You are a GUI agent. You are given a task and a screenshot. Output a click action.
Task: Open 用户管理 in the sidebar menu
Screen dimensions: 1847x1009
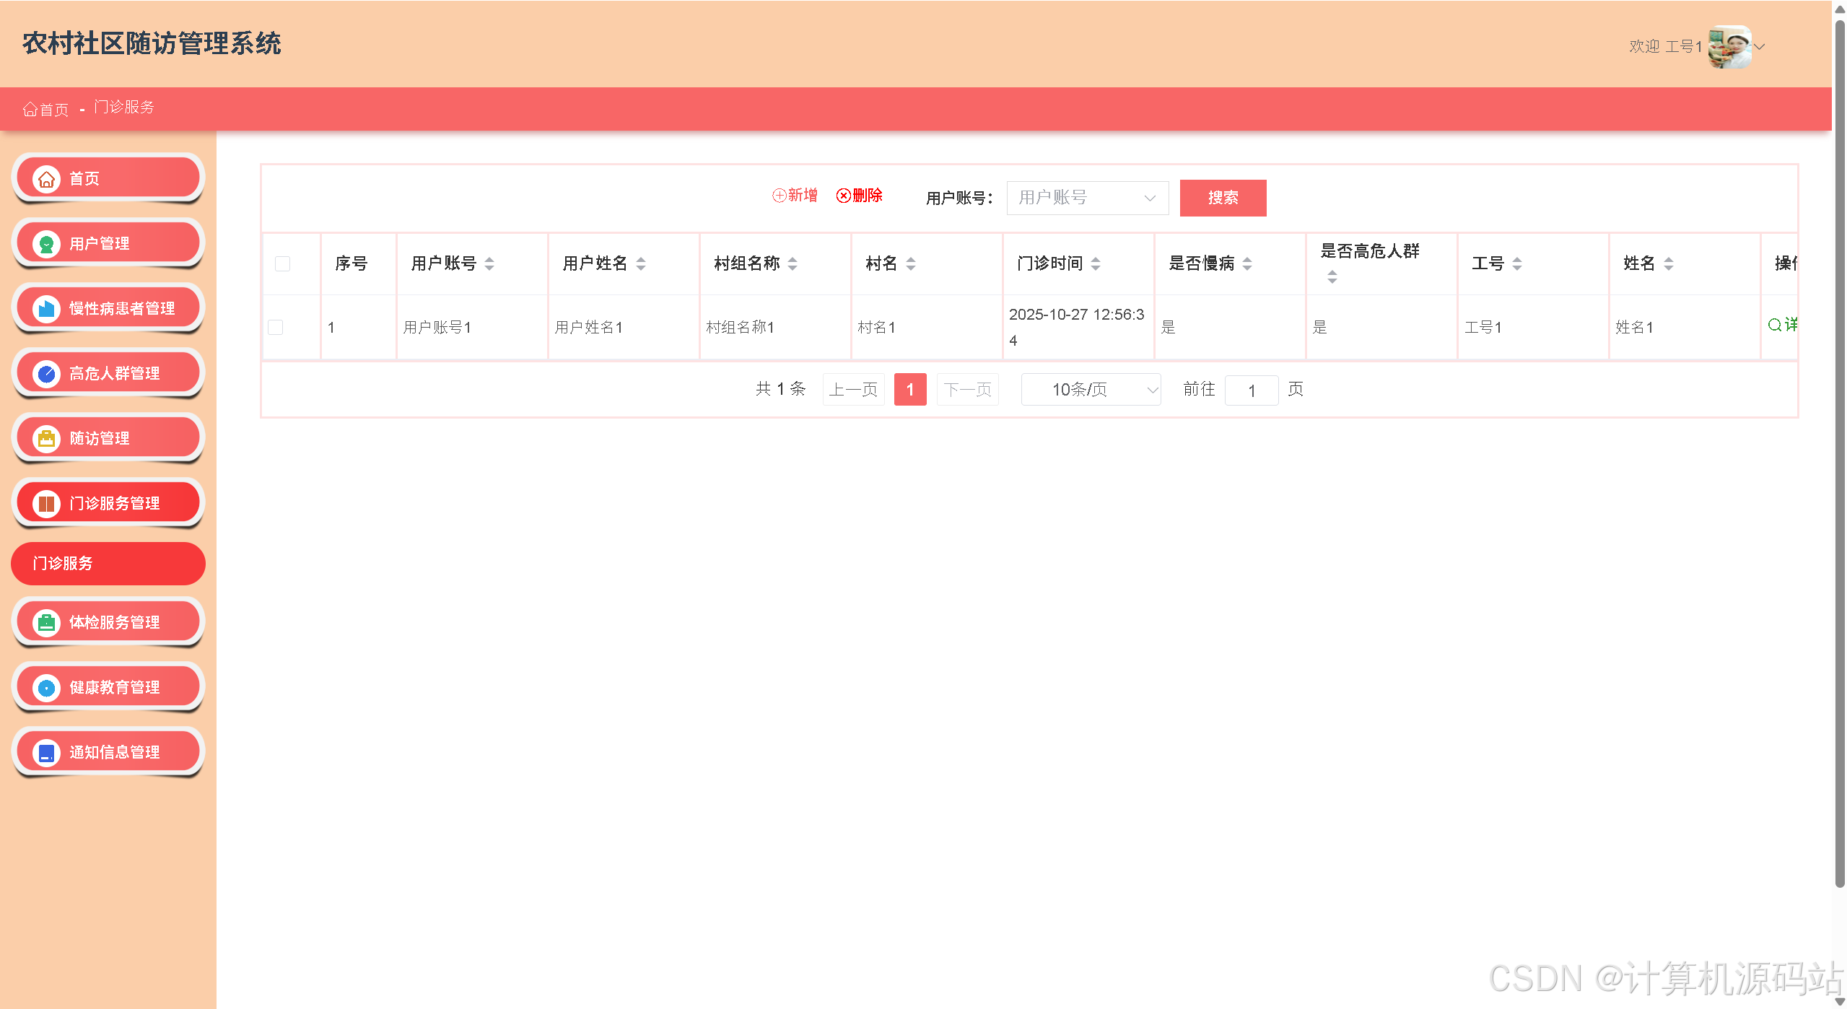tap(108, 244)
